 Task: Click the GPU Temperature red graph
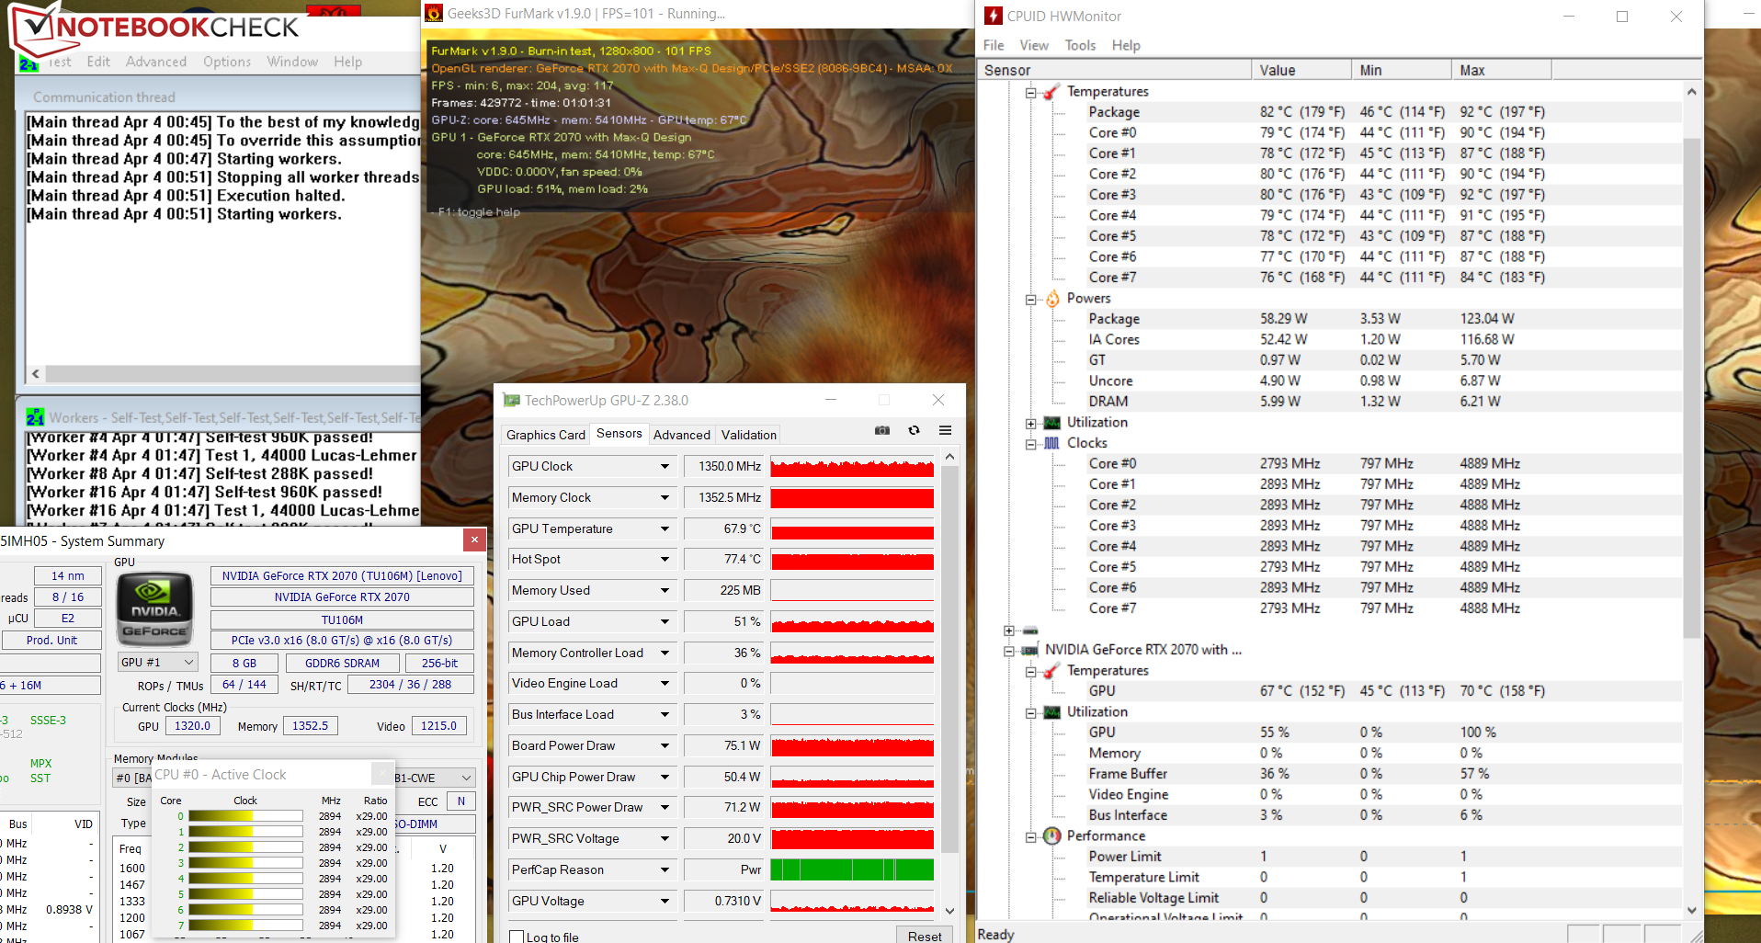[x=852, y=528]
